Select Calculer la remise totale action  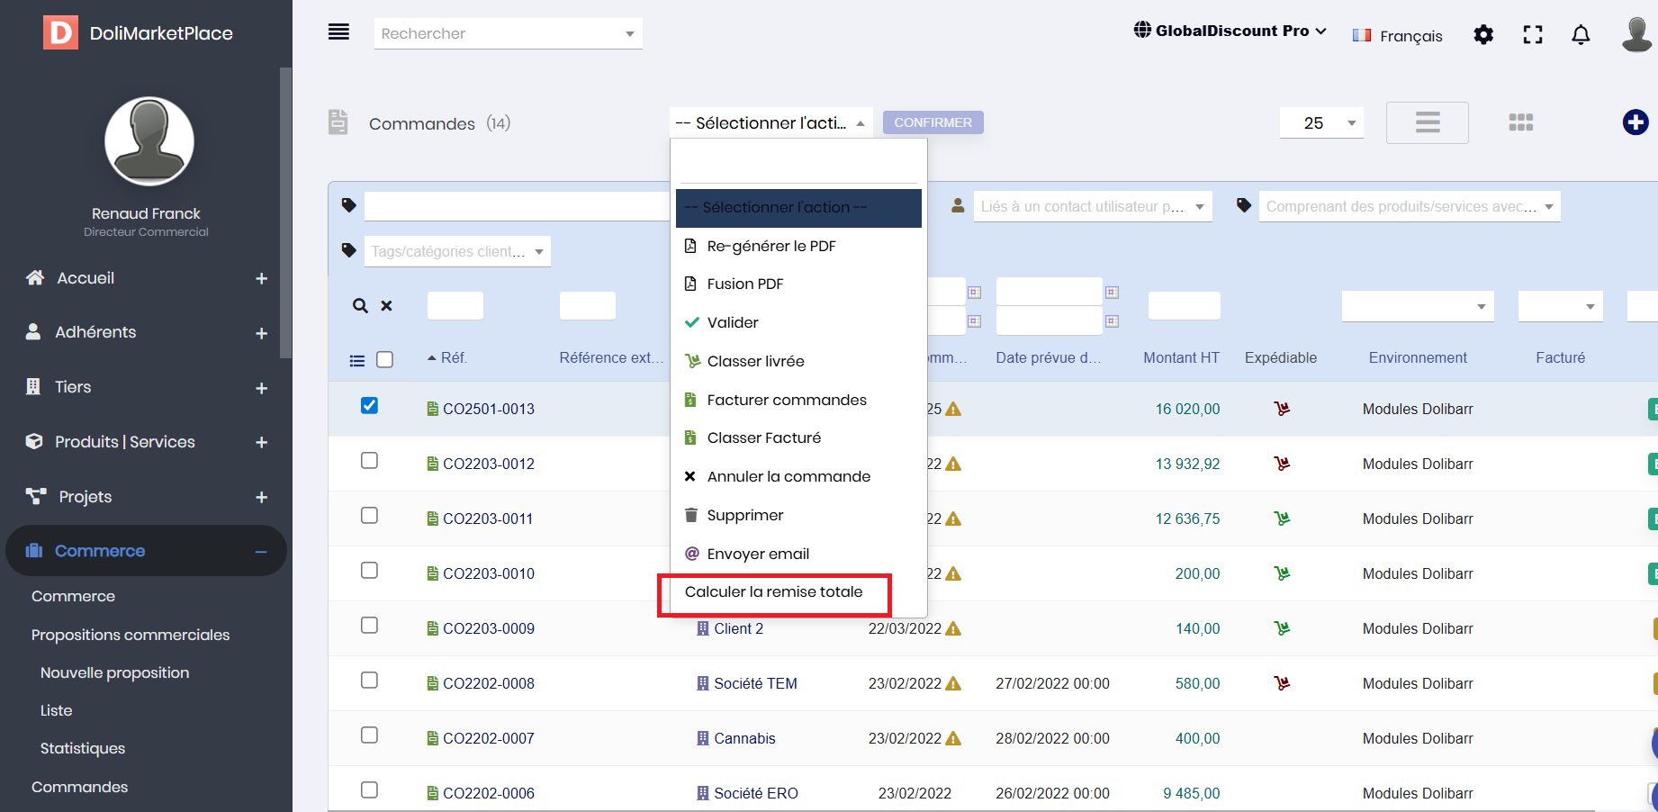pos(773,592)
